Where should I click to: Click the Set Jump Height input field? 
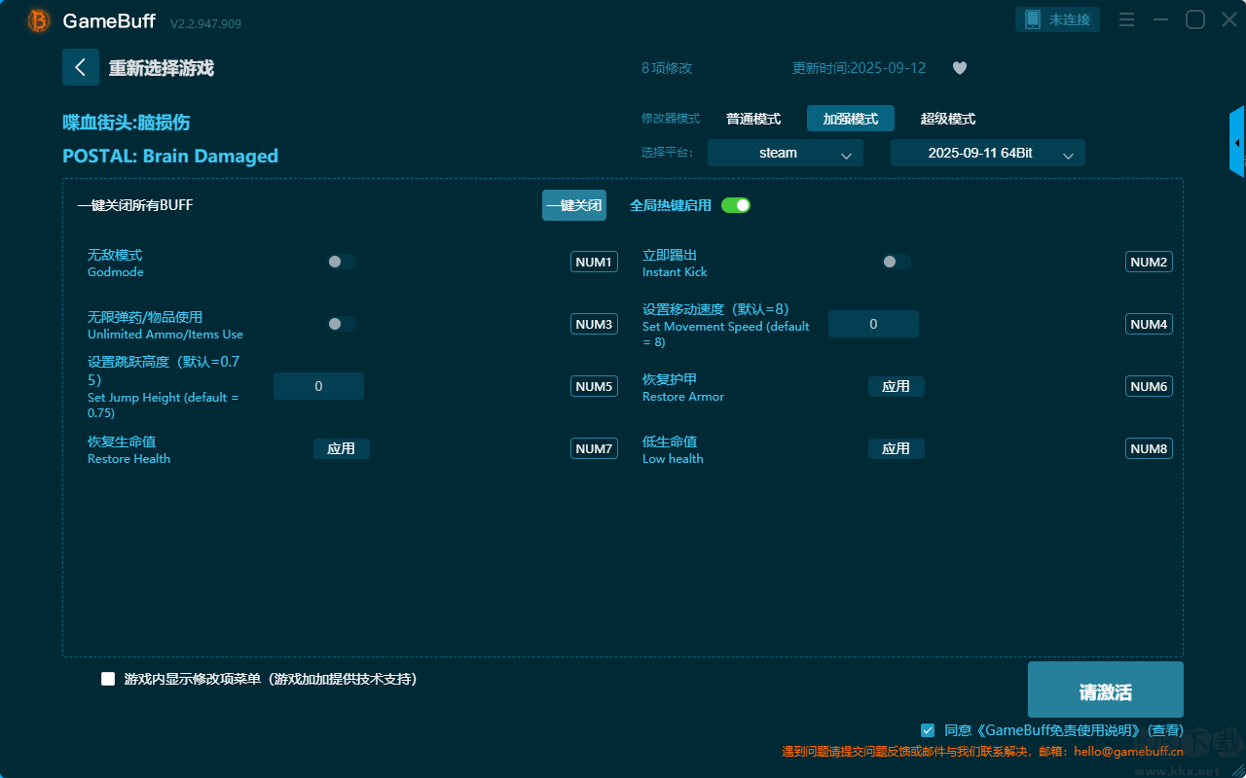tap(318, 386)
